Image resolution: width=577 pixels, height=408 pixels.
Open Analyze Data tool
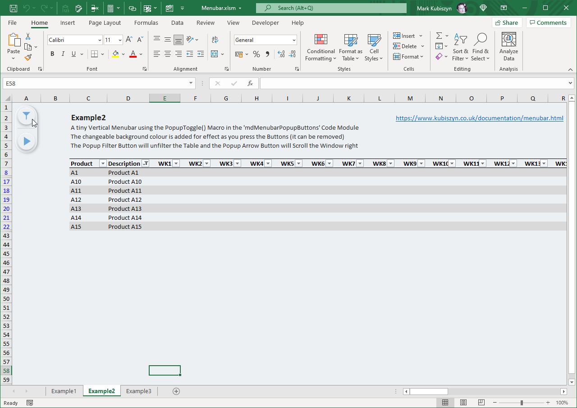point(508,47)
